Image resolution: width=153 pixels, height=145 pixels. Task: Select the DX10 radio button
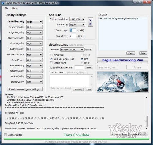[x=82, y=63]
